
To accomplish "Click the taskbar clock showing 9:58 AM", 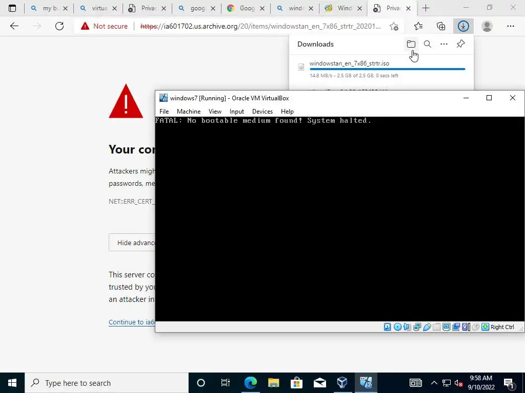I will click(x=481, y=383).
